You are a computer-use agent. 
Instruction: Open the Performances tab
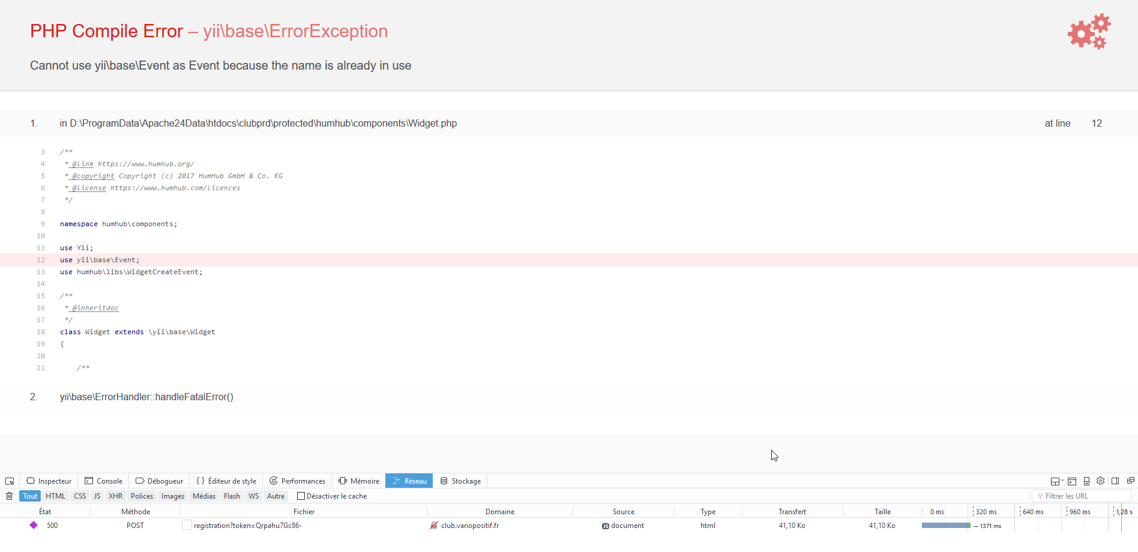pyautogui.click(x=298, y=481)
